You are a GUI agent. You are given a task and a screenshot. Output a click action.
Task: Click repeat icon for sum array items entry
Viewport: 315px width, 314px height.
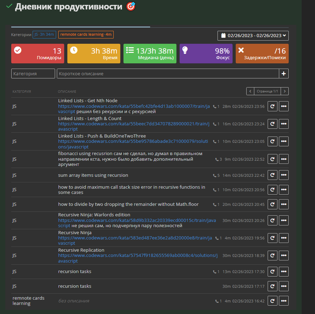click(273, 175)
